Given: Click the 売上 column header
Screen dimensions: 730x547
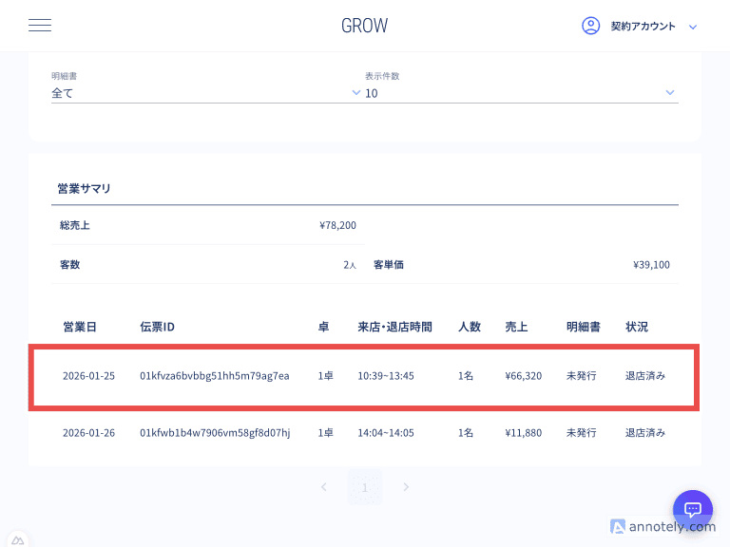Looking at the screenshot, I should click(x=516, y=327).
